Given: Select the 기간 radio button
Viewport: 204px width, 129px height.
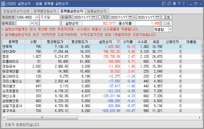Looking at the screenshot, I should [100, 17].
